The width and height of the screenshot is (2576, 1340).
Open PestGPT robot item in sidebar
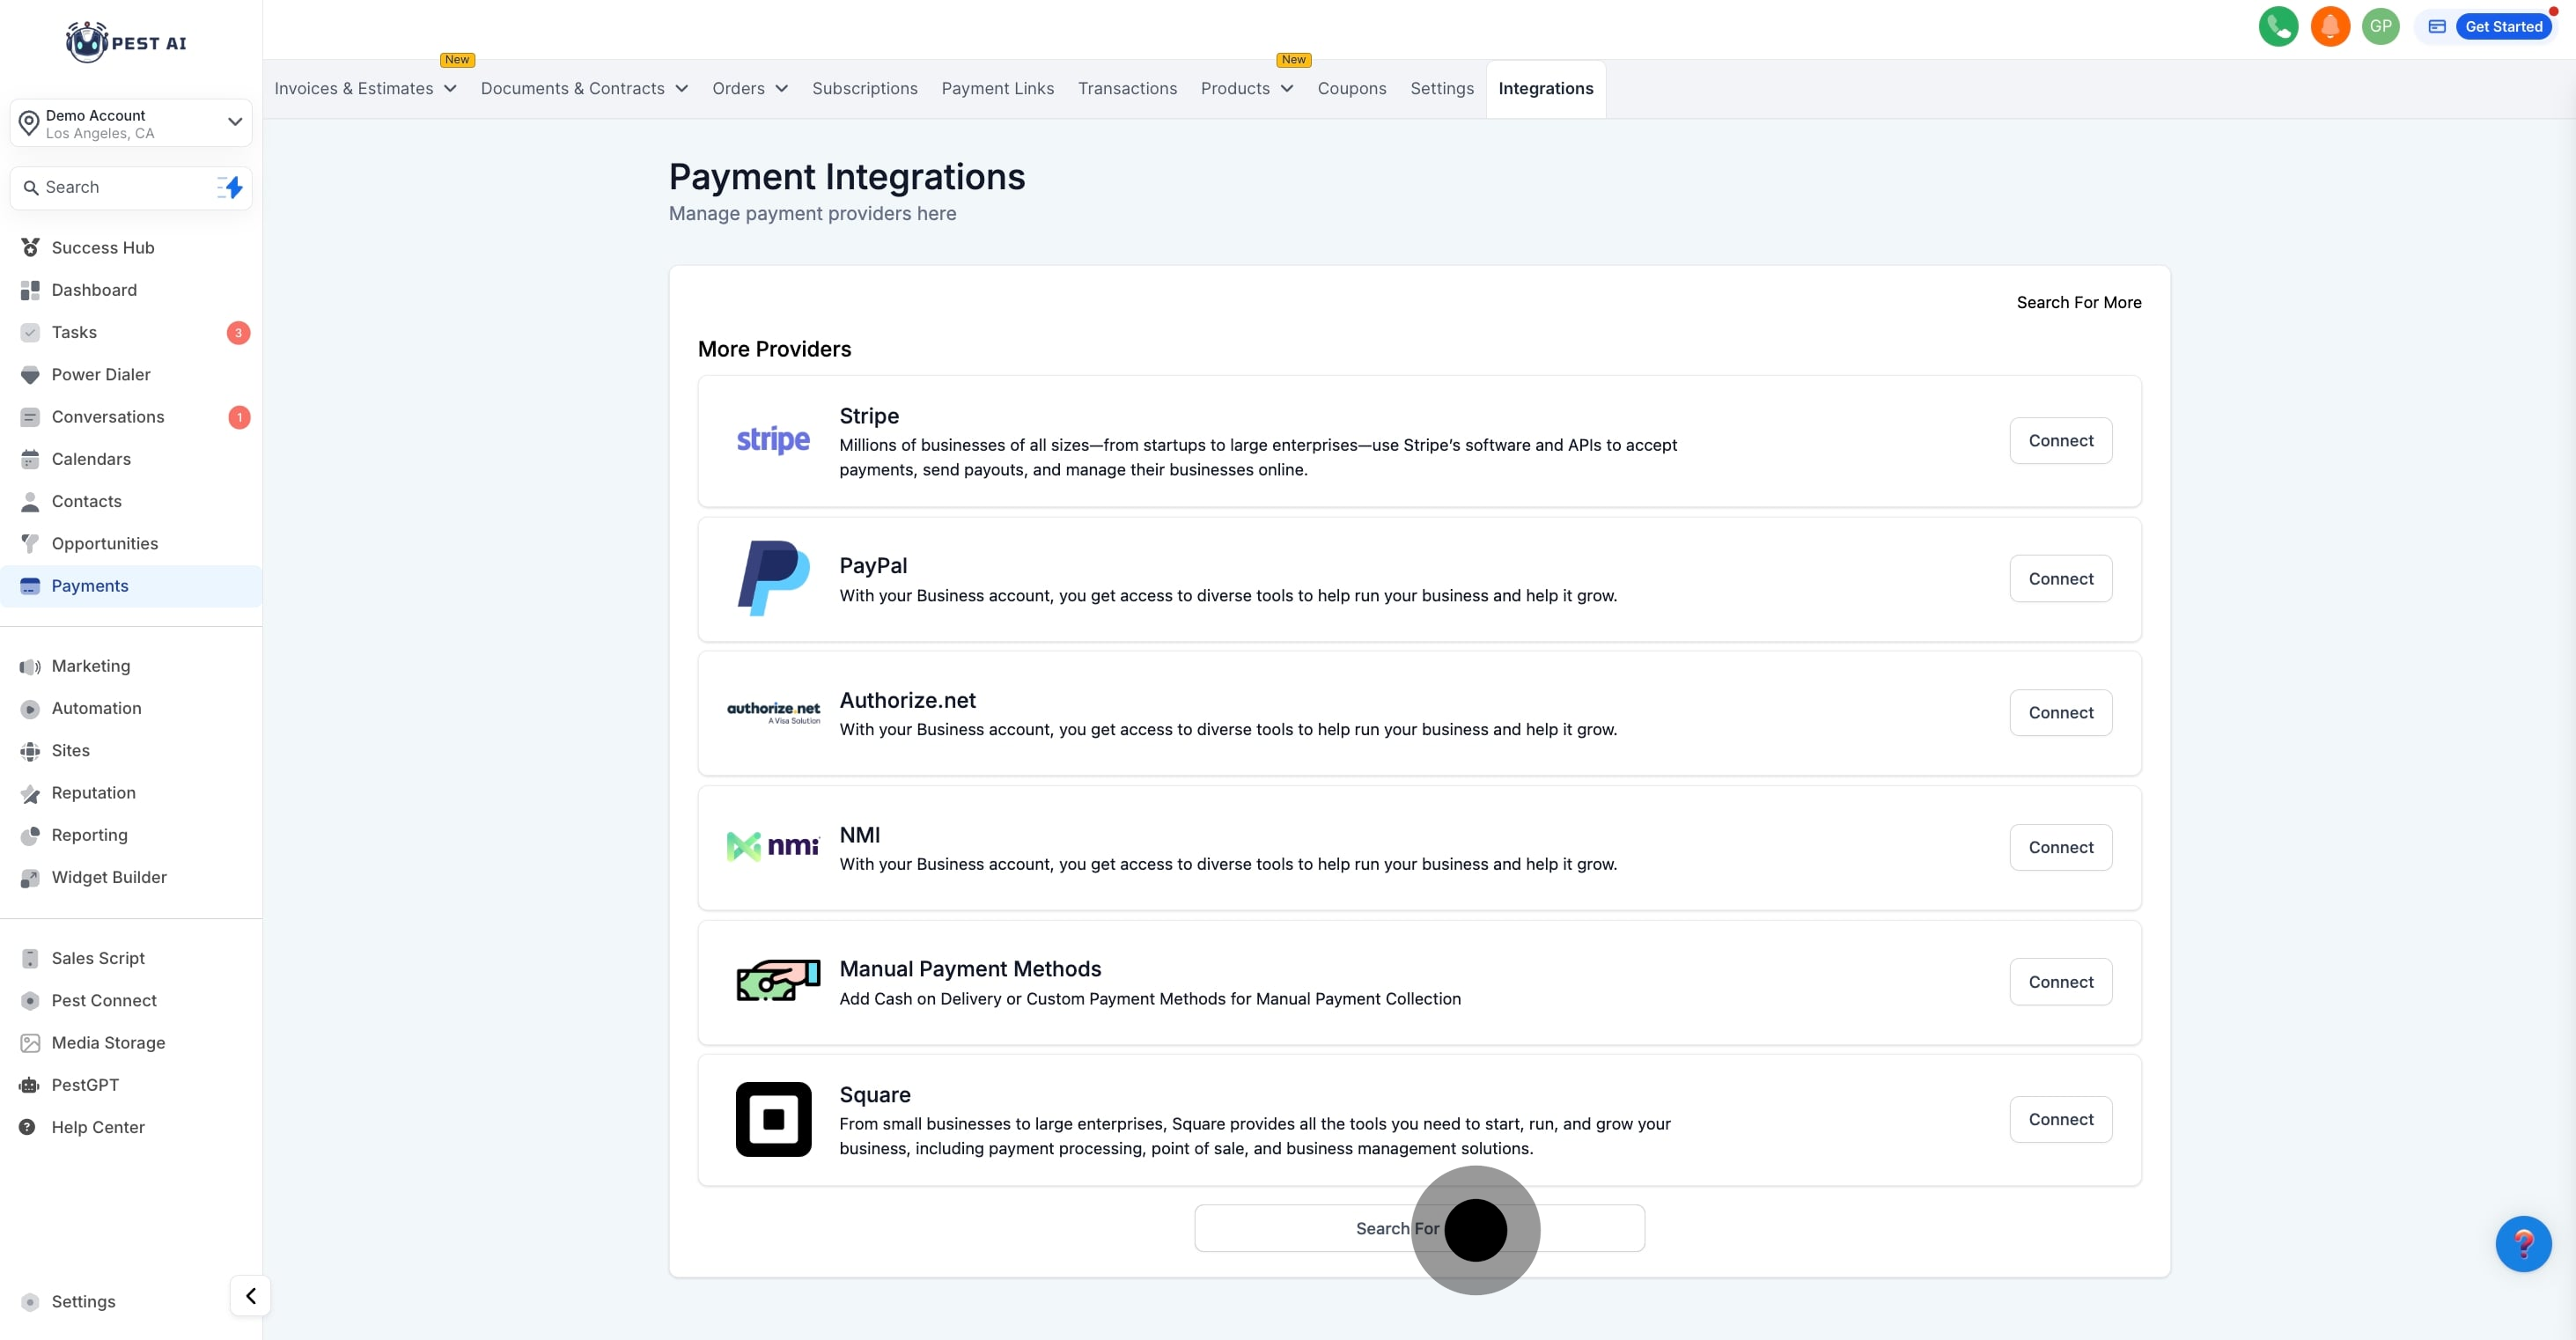(84, 1084)
